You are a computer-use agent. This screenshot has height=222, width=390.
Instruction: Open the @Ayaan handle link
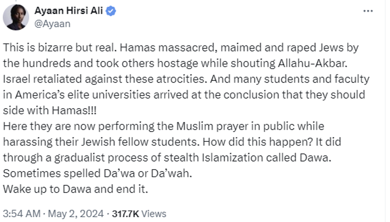(x=53, y=24)
